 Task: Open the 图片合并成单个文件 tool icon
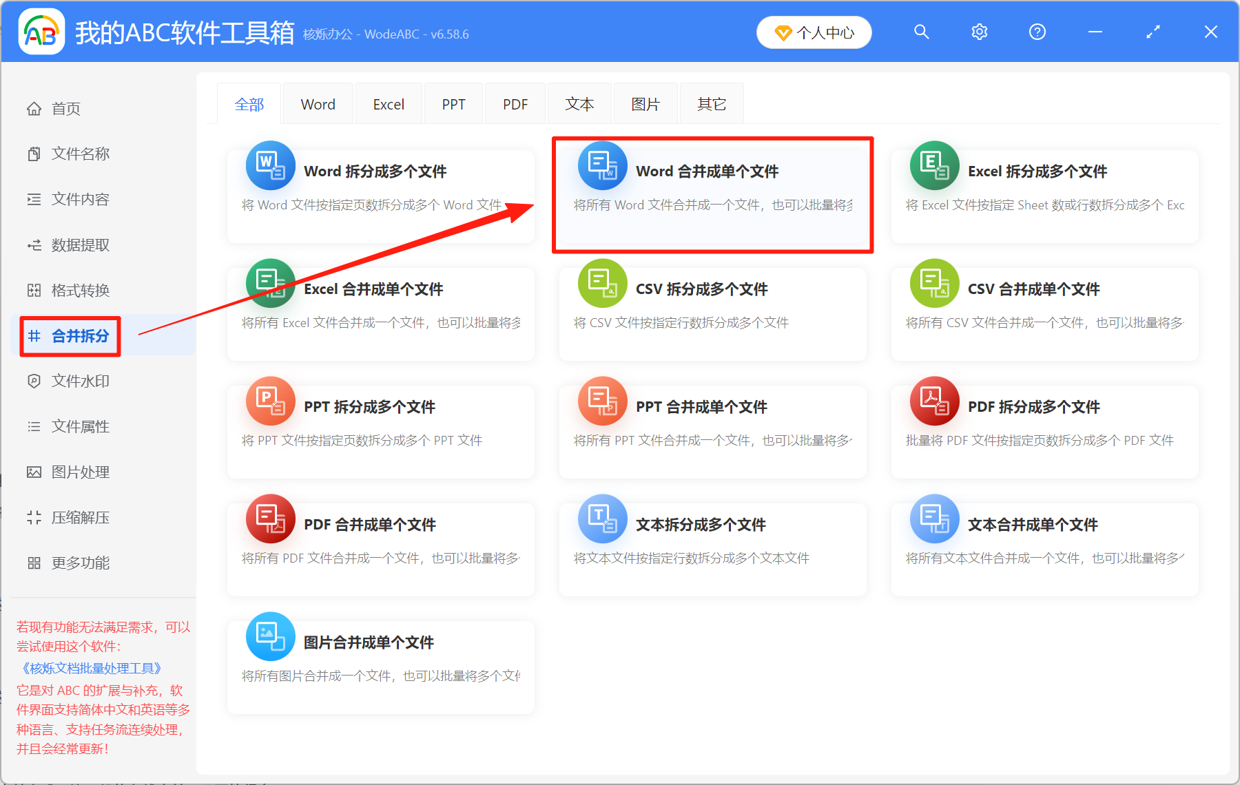(x=270, y=636)
